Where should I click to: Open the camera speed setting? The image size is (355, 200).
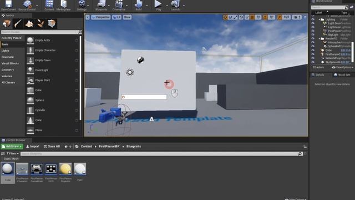coord(297,17)
